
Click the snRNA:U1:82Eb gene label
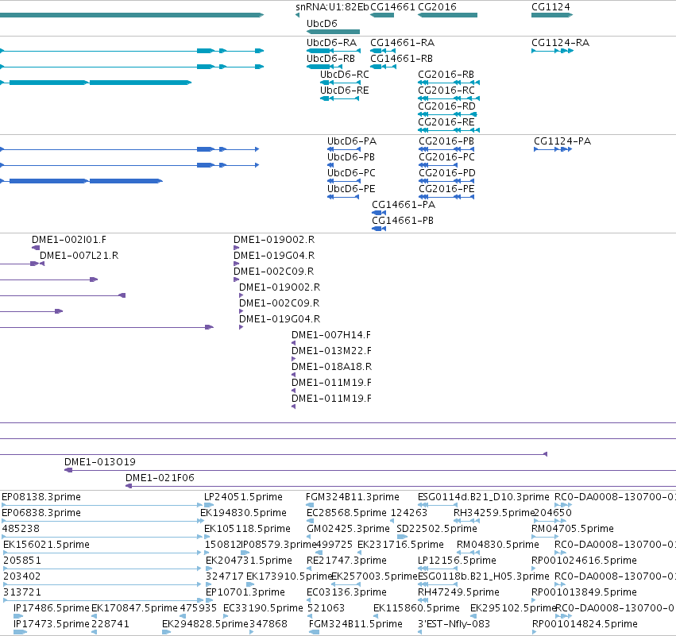click(x=332, y=7)
